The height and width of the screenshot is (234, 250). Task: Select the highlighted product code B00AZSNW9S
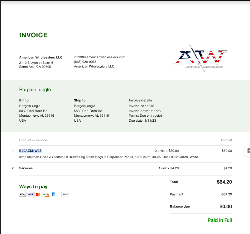pyautogui.click(x=31, y=151)
